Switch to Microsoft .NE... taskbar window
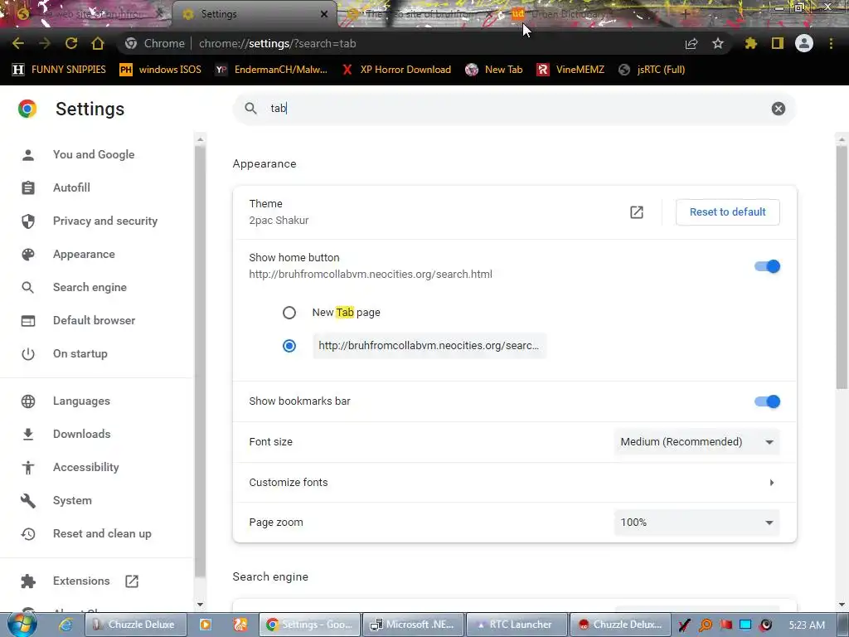Screen dimensions: 849x637 point(413,625)
